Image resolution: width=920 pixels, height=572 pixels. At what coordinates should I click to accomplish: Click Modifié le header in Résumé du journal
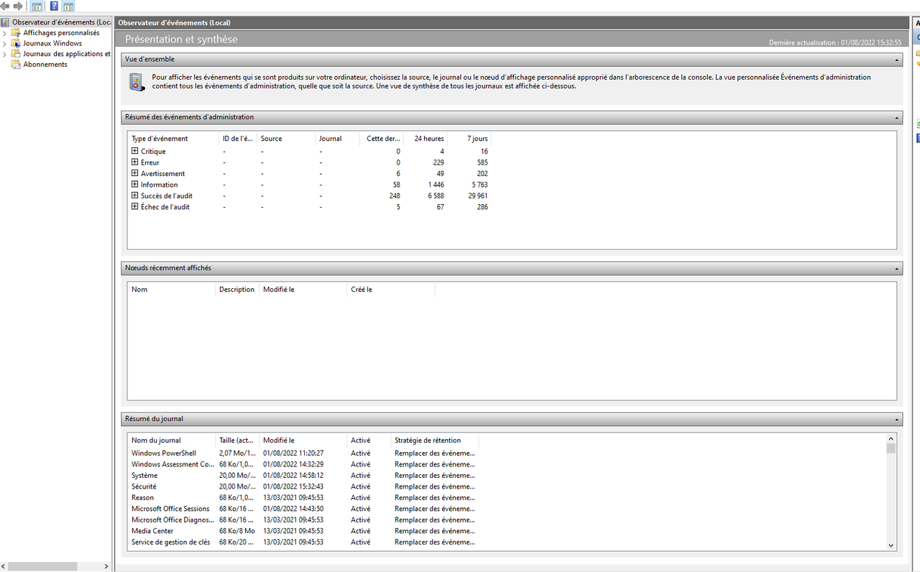(303, 440)
